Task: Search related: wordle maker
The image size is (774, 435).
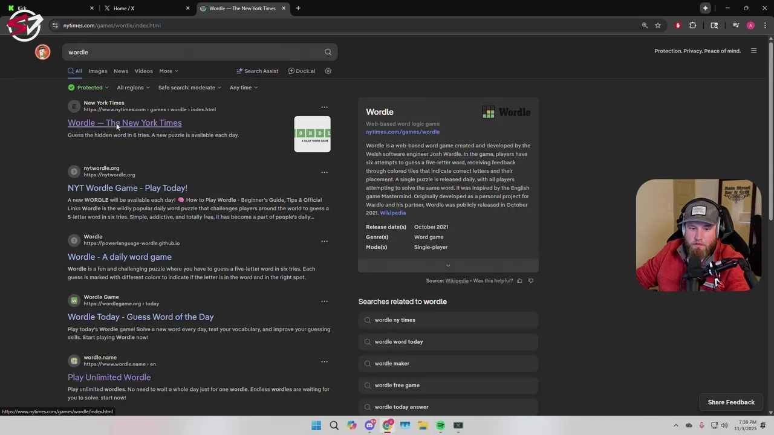Action: coord(448,364)
